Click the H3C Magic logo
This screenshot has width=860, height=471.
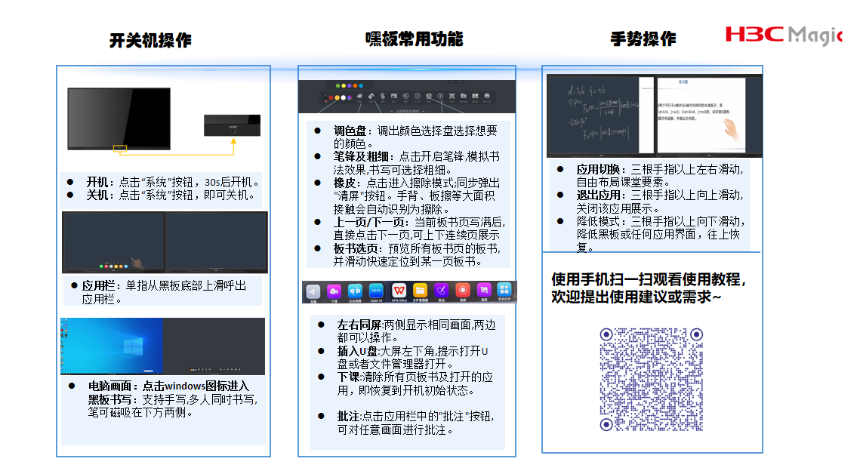point(783,35)
